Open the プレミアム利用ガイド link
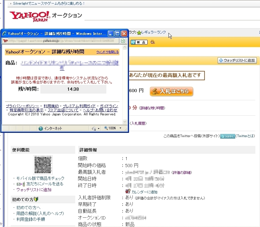 pyautogui.click(x=79, y=106)
